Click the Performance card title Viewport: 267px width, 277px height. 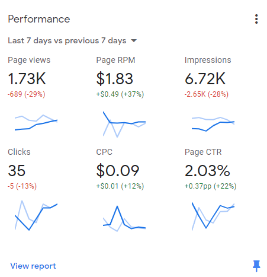[x=39, y=19]
